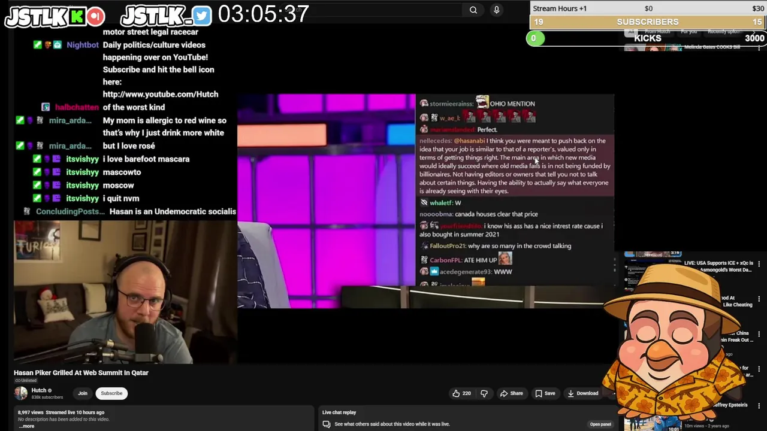This screenshot has height=431, width=767.
Task: Open the live chat replay panel
Action: [600, 424]
